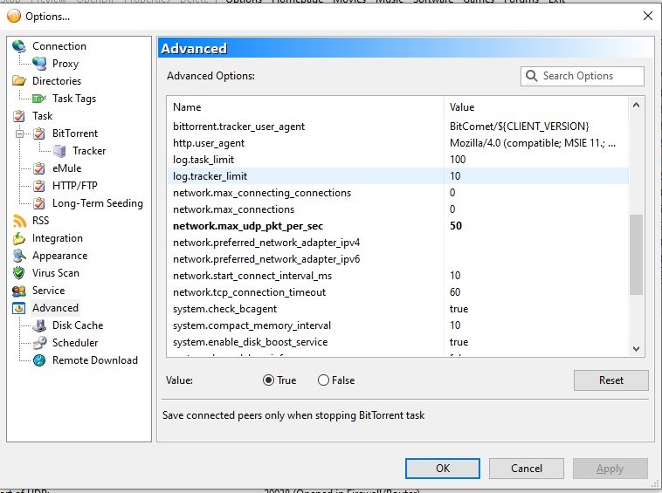The image size is (662, 493).
Task: Click the Connection globe icon
Action: tap(19, 46)
